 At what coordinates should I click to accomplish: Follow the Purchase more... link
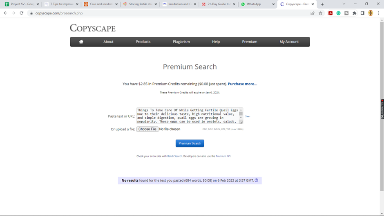coord(242,84)
